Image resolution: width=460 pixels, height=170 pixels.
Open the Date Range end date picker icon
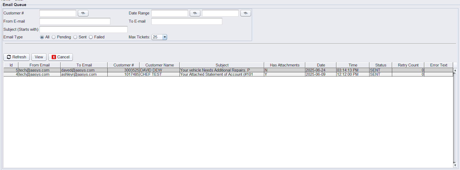tap(245, 13)
